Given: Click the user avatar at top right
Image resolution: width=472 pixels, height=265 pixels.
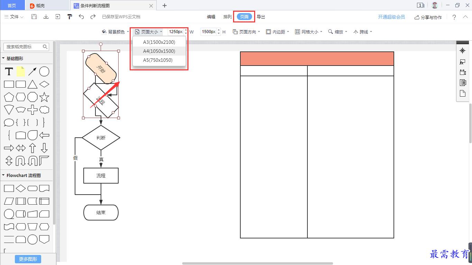Looking at the screenshot, I should (x=435, y=5).
